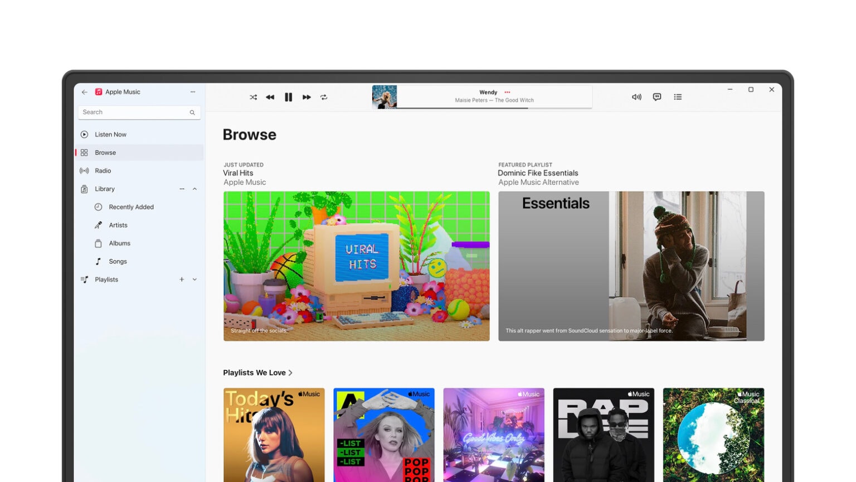Viewport: 856px width, 482px height.
Task: Click the back arrow in the sidebar
Action: point(85,92)
